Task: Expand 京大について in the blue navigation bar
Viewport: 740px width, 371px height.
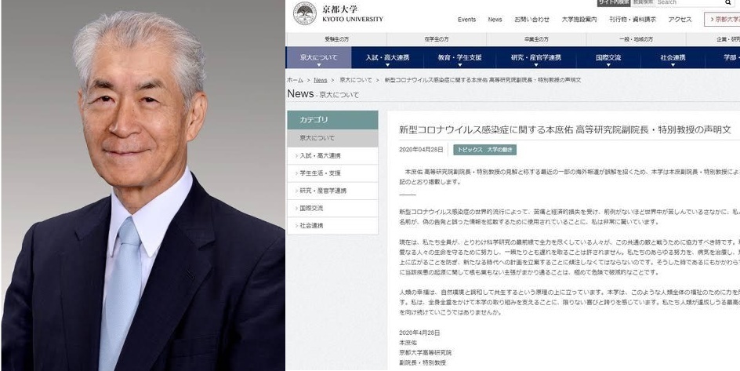Action: [318, 58]
